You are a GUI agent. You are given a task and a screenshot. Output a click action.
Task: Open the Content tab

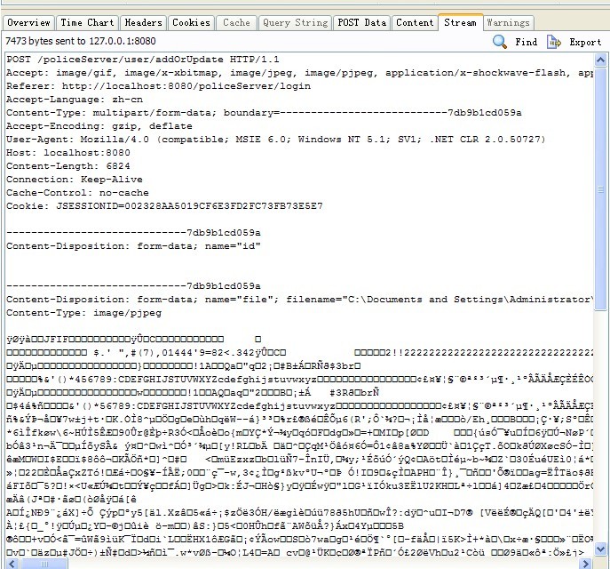click(415, 22)
